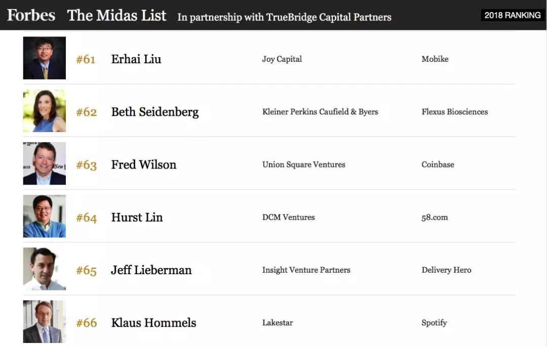This screenshot has height=347, width=547.
Task: Click the profile photo in row #62
Action: tap(45, 111)
